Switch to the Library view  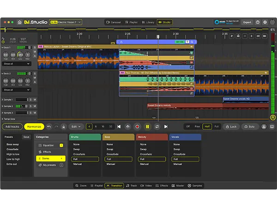(148, 22)
